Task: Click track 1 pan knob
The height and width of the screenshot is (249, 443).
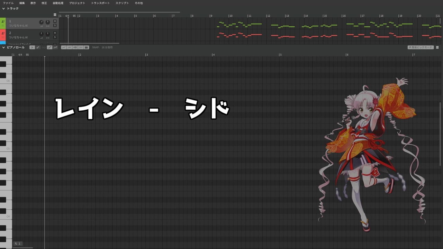Action: [48, 22]
